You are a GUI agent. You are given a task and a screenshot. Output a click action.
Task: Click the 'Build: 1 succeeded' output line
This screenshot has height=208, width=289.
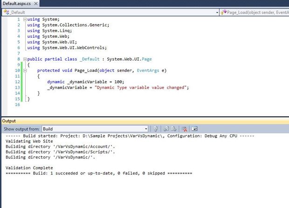[x=99, y=173]
